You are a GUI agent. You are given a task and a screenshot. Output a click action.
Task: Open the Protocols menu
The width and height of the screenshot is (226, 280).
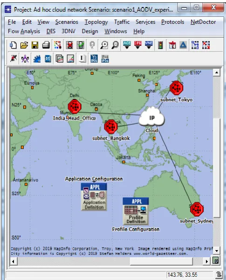(172, 22)
